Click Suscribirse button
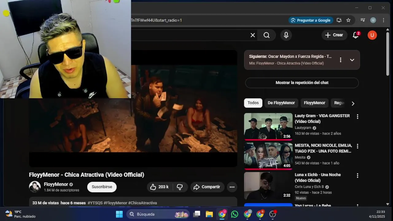Image resolution: width=393 pixels, height=221 pixels. pos(102,187)
